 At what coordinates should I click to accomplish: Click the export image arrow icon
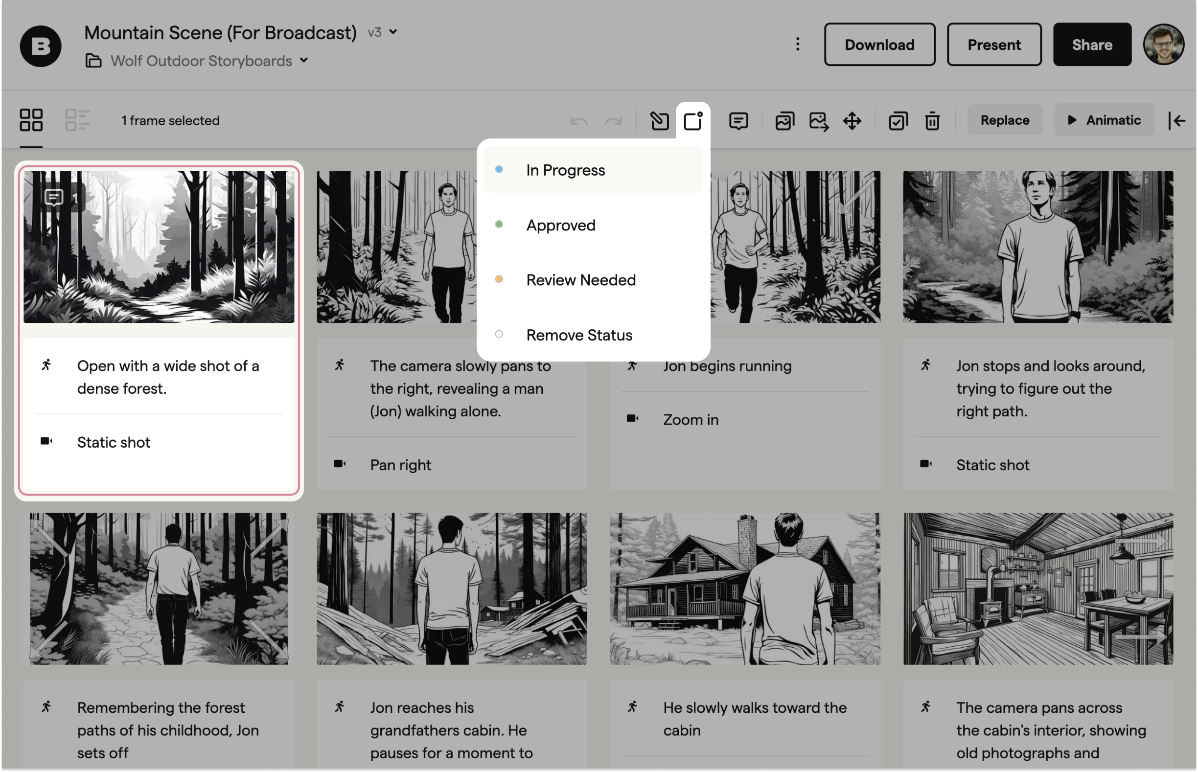coord(818,121)
